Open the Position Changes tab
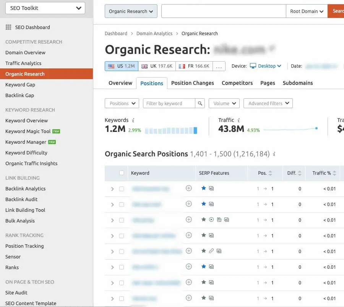The height and width of the screenshot is (307, 344). point(193,83)
